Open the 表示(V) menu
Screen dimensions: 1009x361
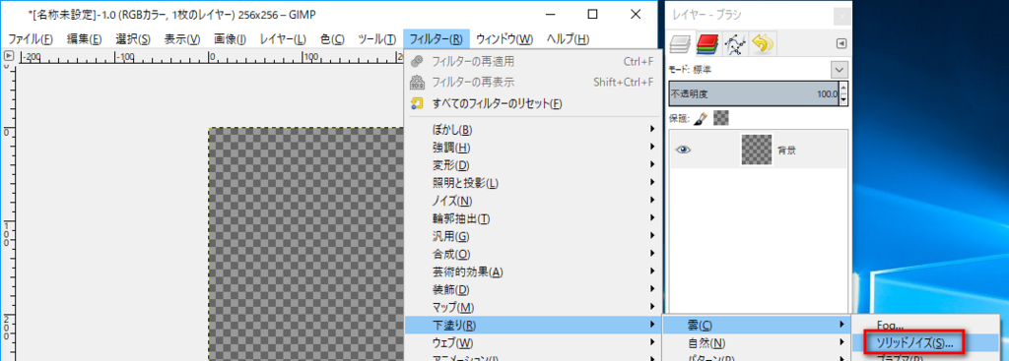coord(182,39)
